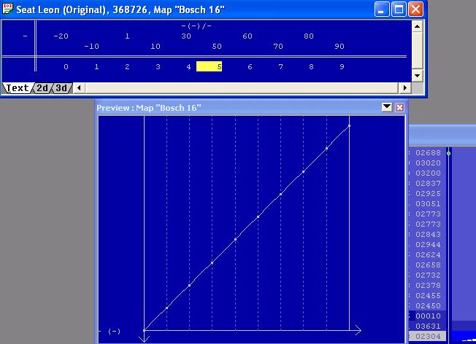Click the axis header value 70
Image resolution: width=476 pixels, height=344 pixels.
(278, 47)
